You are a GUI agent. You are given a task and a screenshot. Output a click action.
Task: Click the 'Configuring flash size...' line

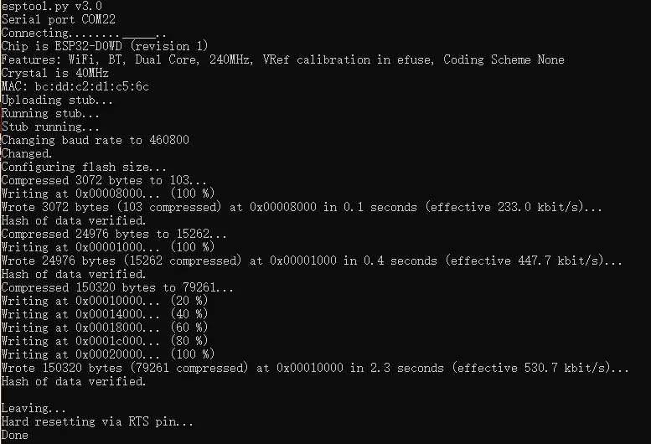click(84, 167)
